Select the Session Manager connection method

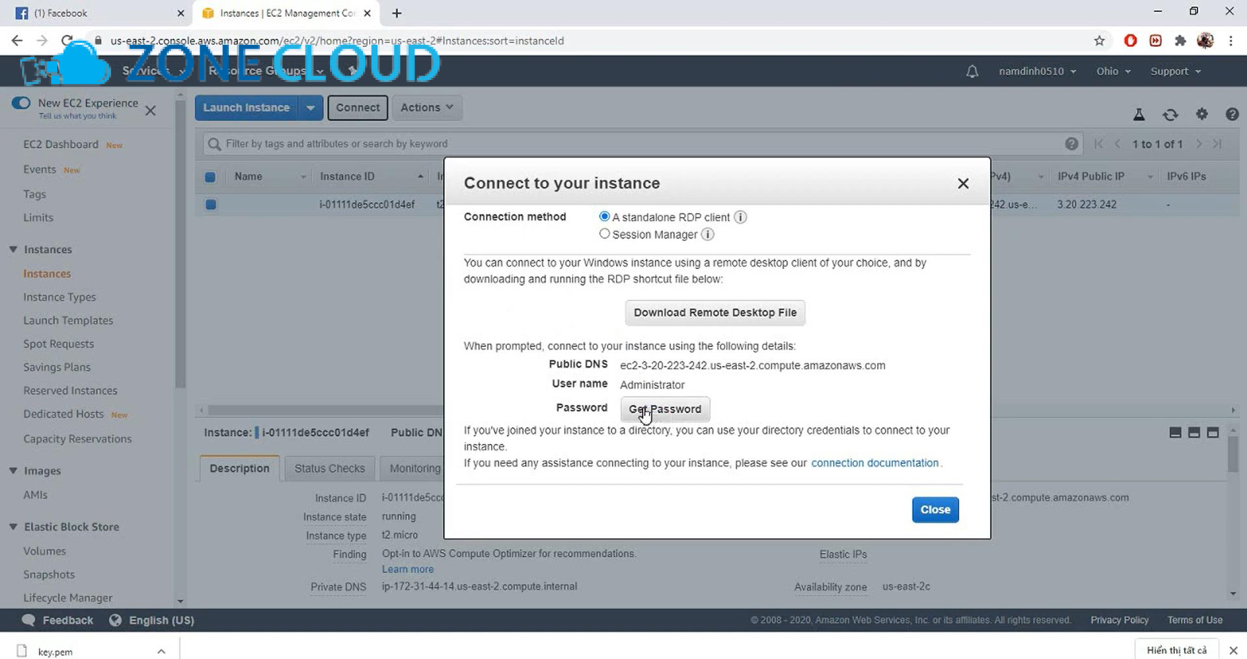point(604,234)
